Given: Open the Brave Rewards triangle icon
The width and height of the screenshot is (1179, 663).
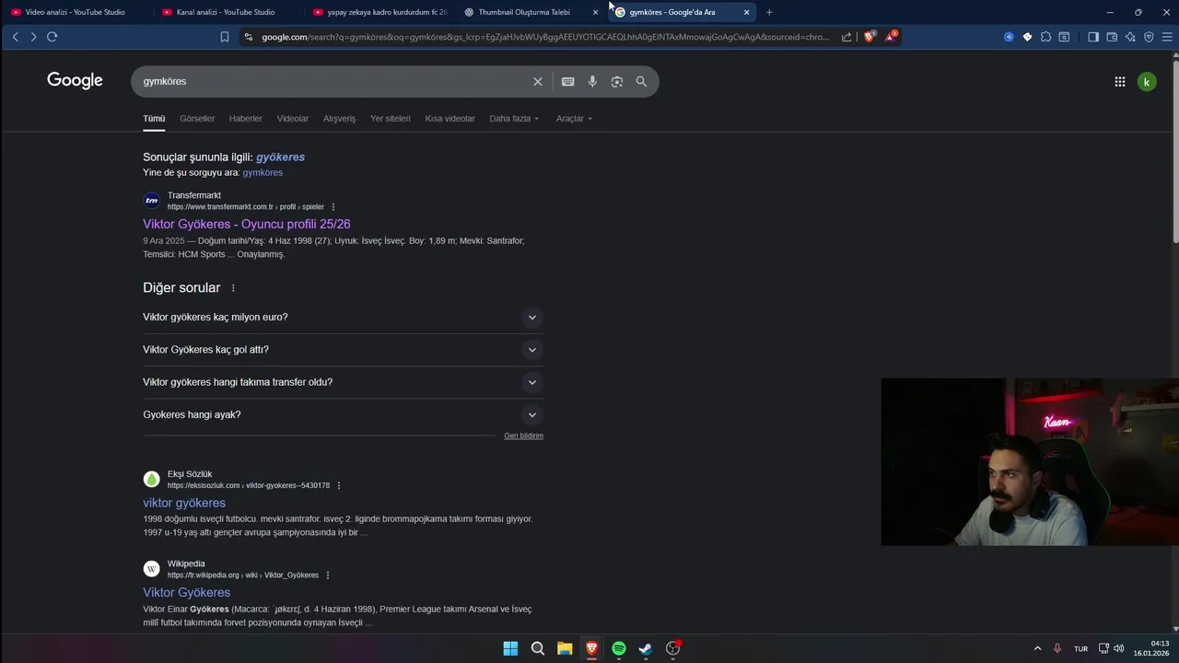Looking at the screenshot, I should coord(891,37).
